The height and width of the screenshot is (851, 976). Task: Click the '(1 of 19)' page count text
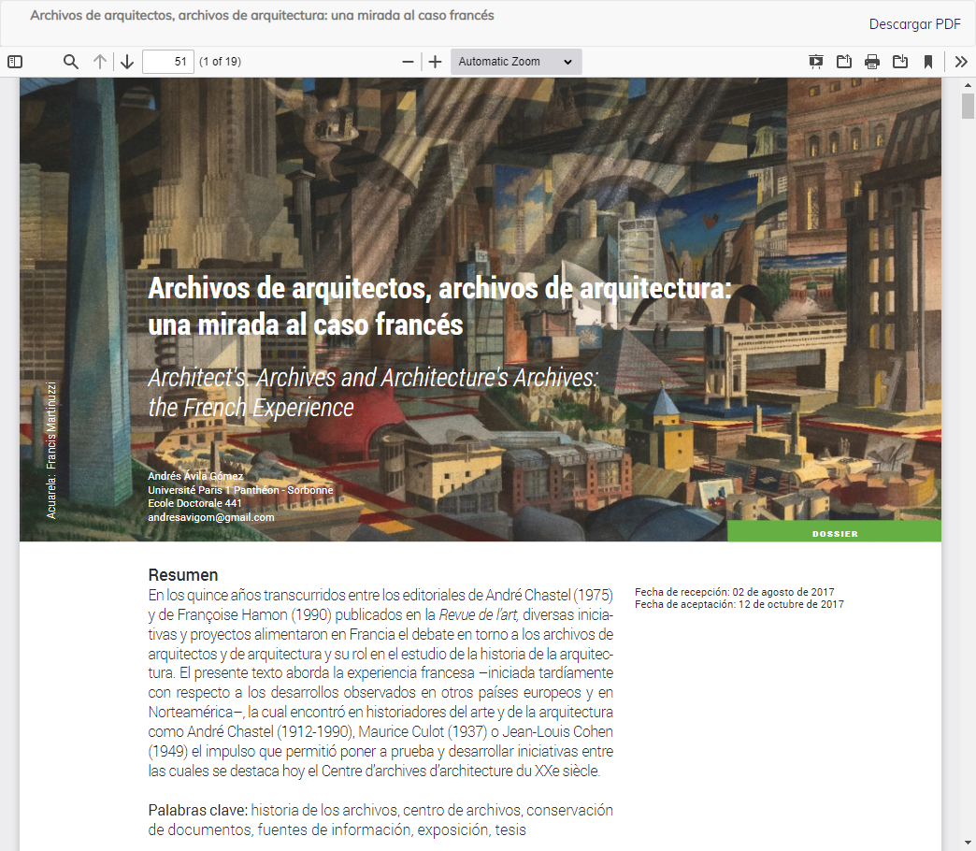pyautogui.click(x=221, y=62)
